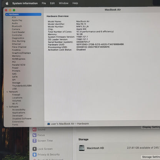Select Controller in the sidebar
This screenshot has height=160, width=160.
coord(17,35)
